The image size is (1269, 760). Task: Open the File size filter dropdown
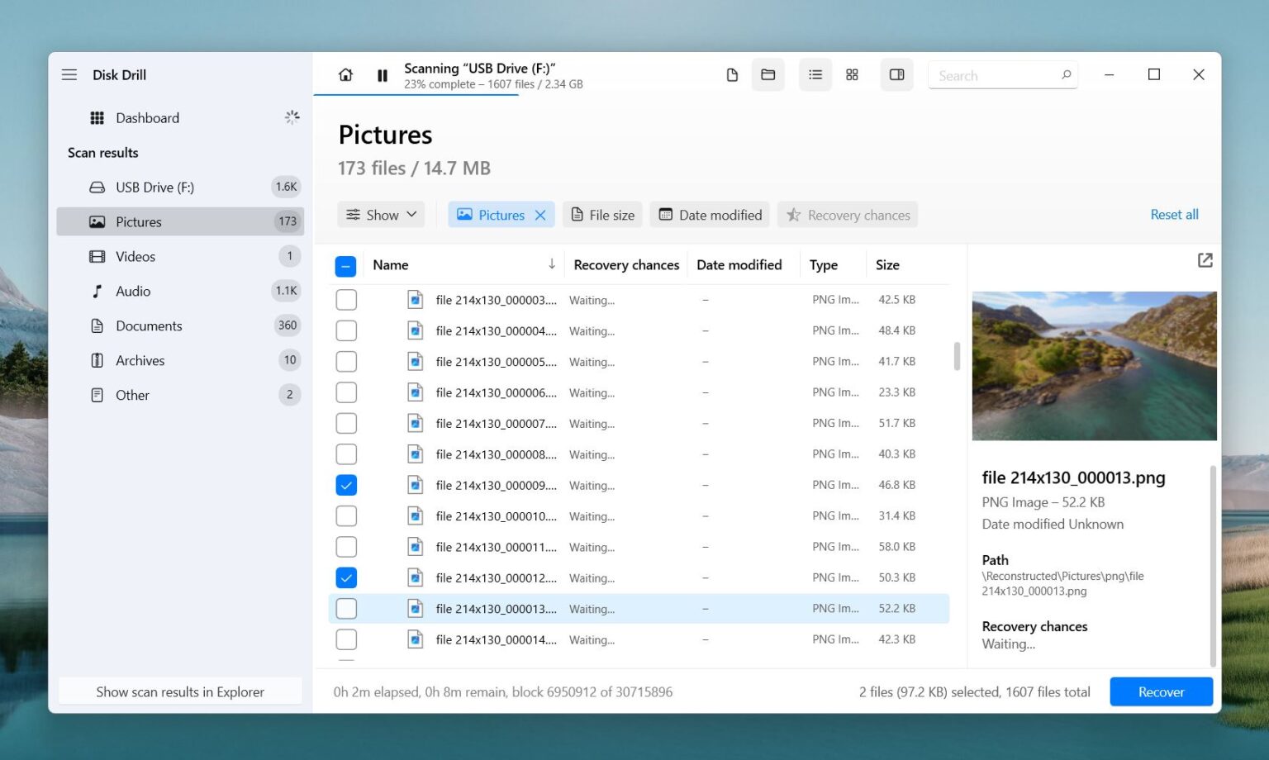(603, 215)
